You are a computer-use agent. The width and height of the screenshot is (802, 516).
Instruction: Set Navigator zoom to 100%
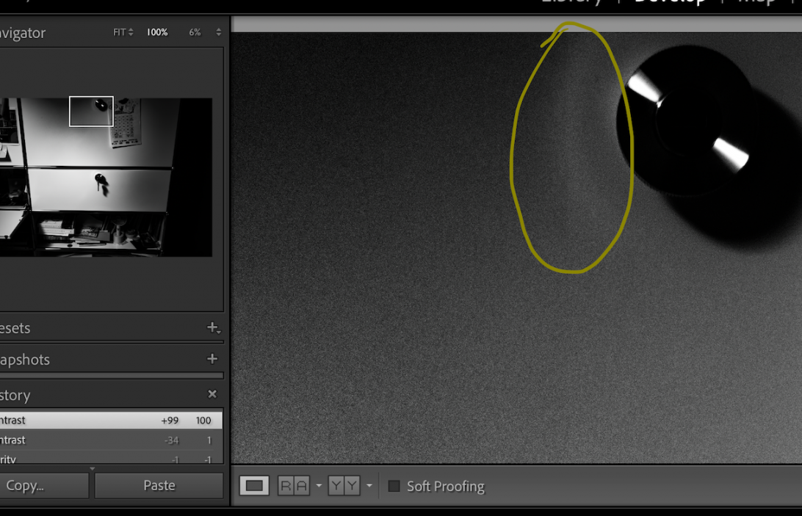[x=156, y=32]
